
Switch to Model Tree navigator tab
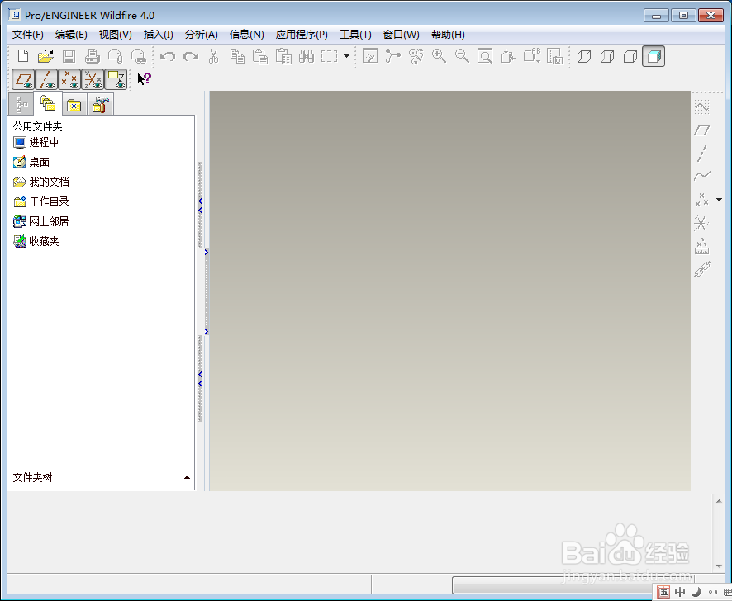coord(21,104)
